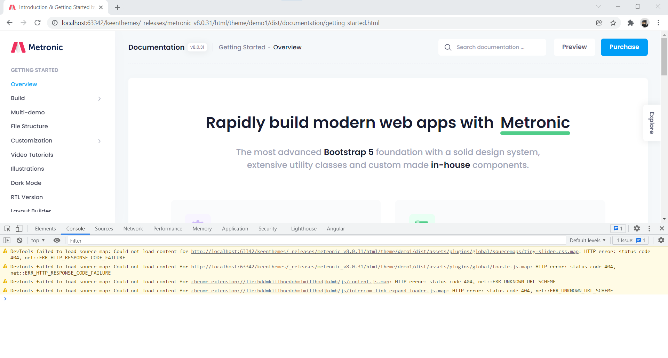Open Chrome three-dot menu

pyautogui.click(x=658, y=23)
